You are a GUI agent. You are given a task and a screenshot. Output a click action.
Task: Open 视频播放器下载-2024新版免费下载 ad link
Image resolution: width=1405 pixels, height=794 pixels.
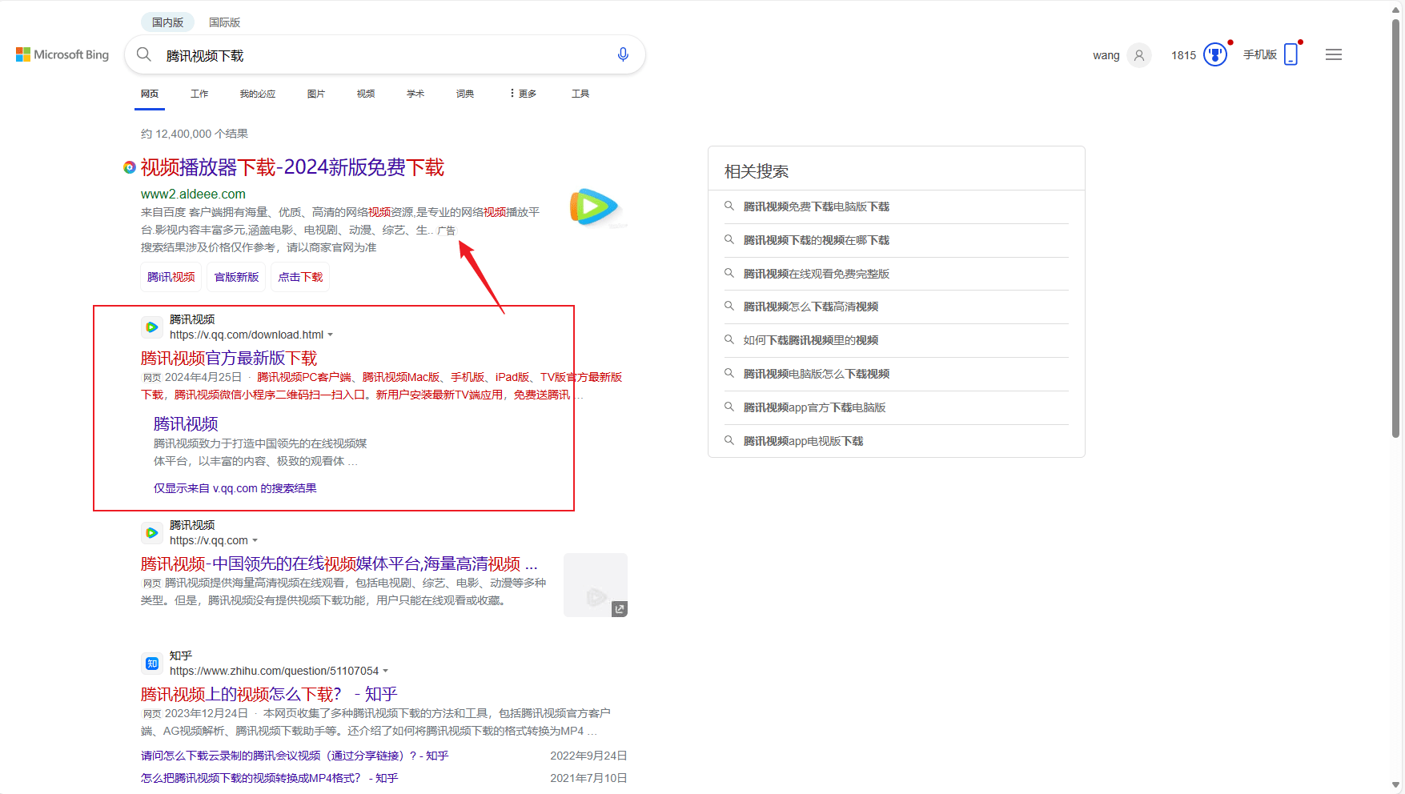[x=292, y=167]
